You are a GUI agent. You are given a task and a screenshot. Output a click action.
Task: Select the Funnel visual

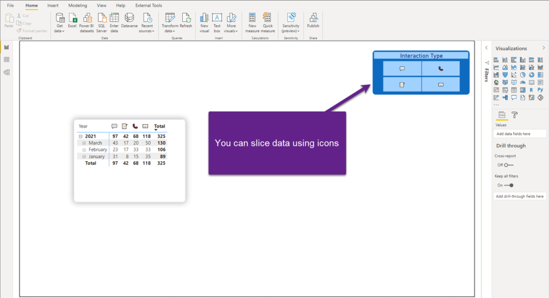click(505, 75)
